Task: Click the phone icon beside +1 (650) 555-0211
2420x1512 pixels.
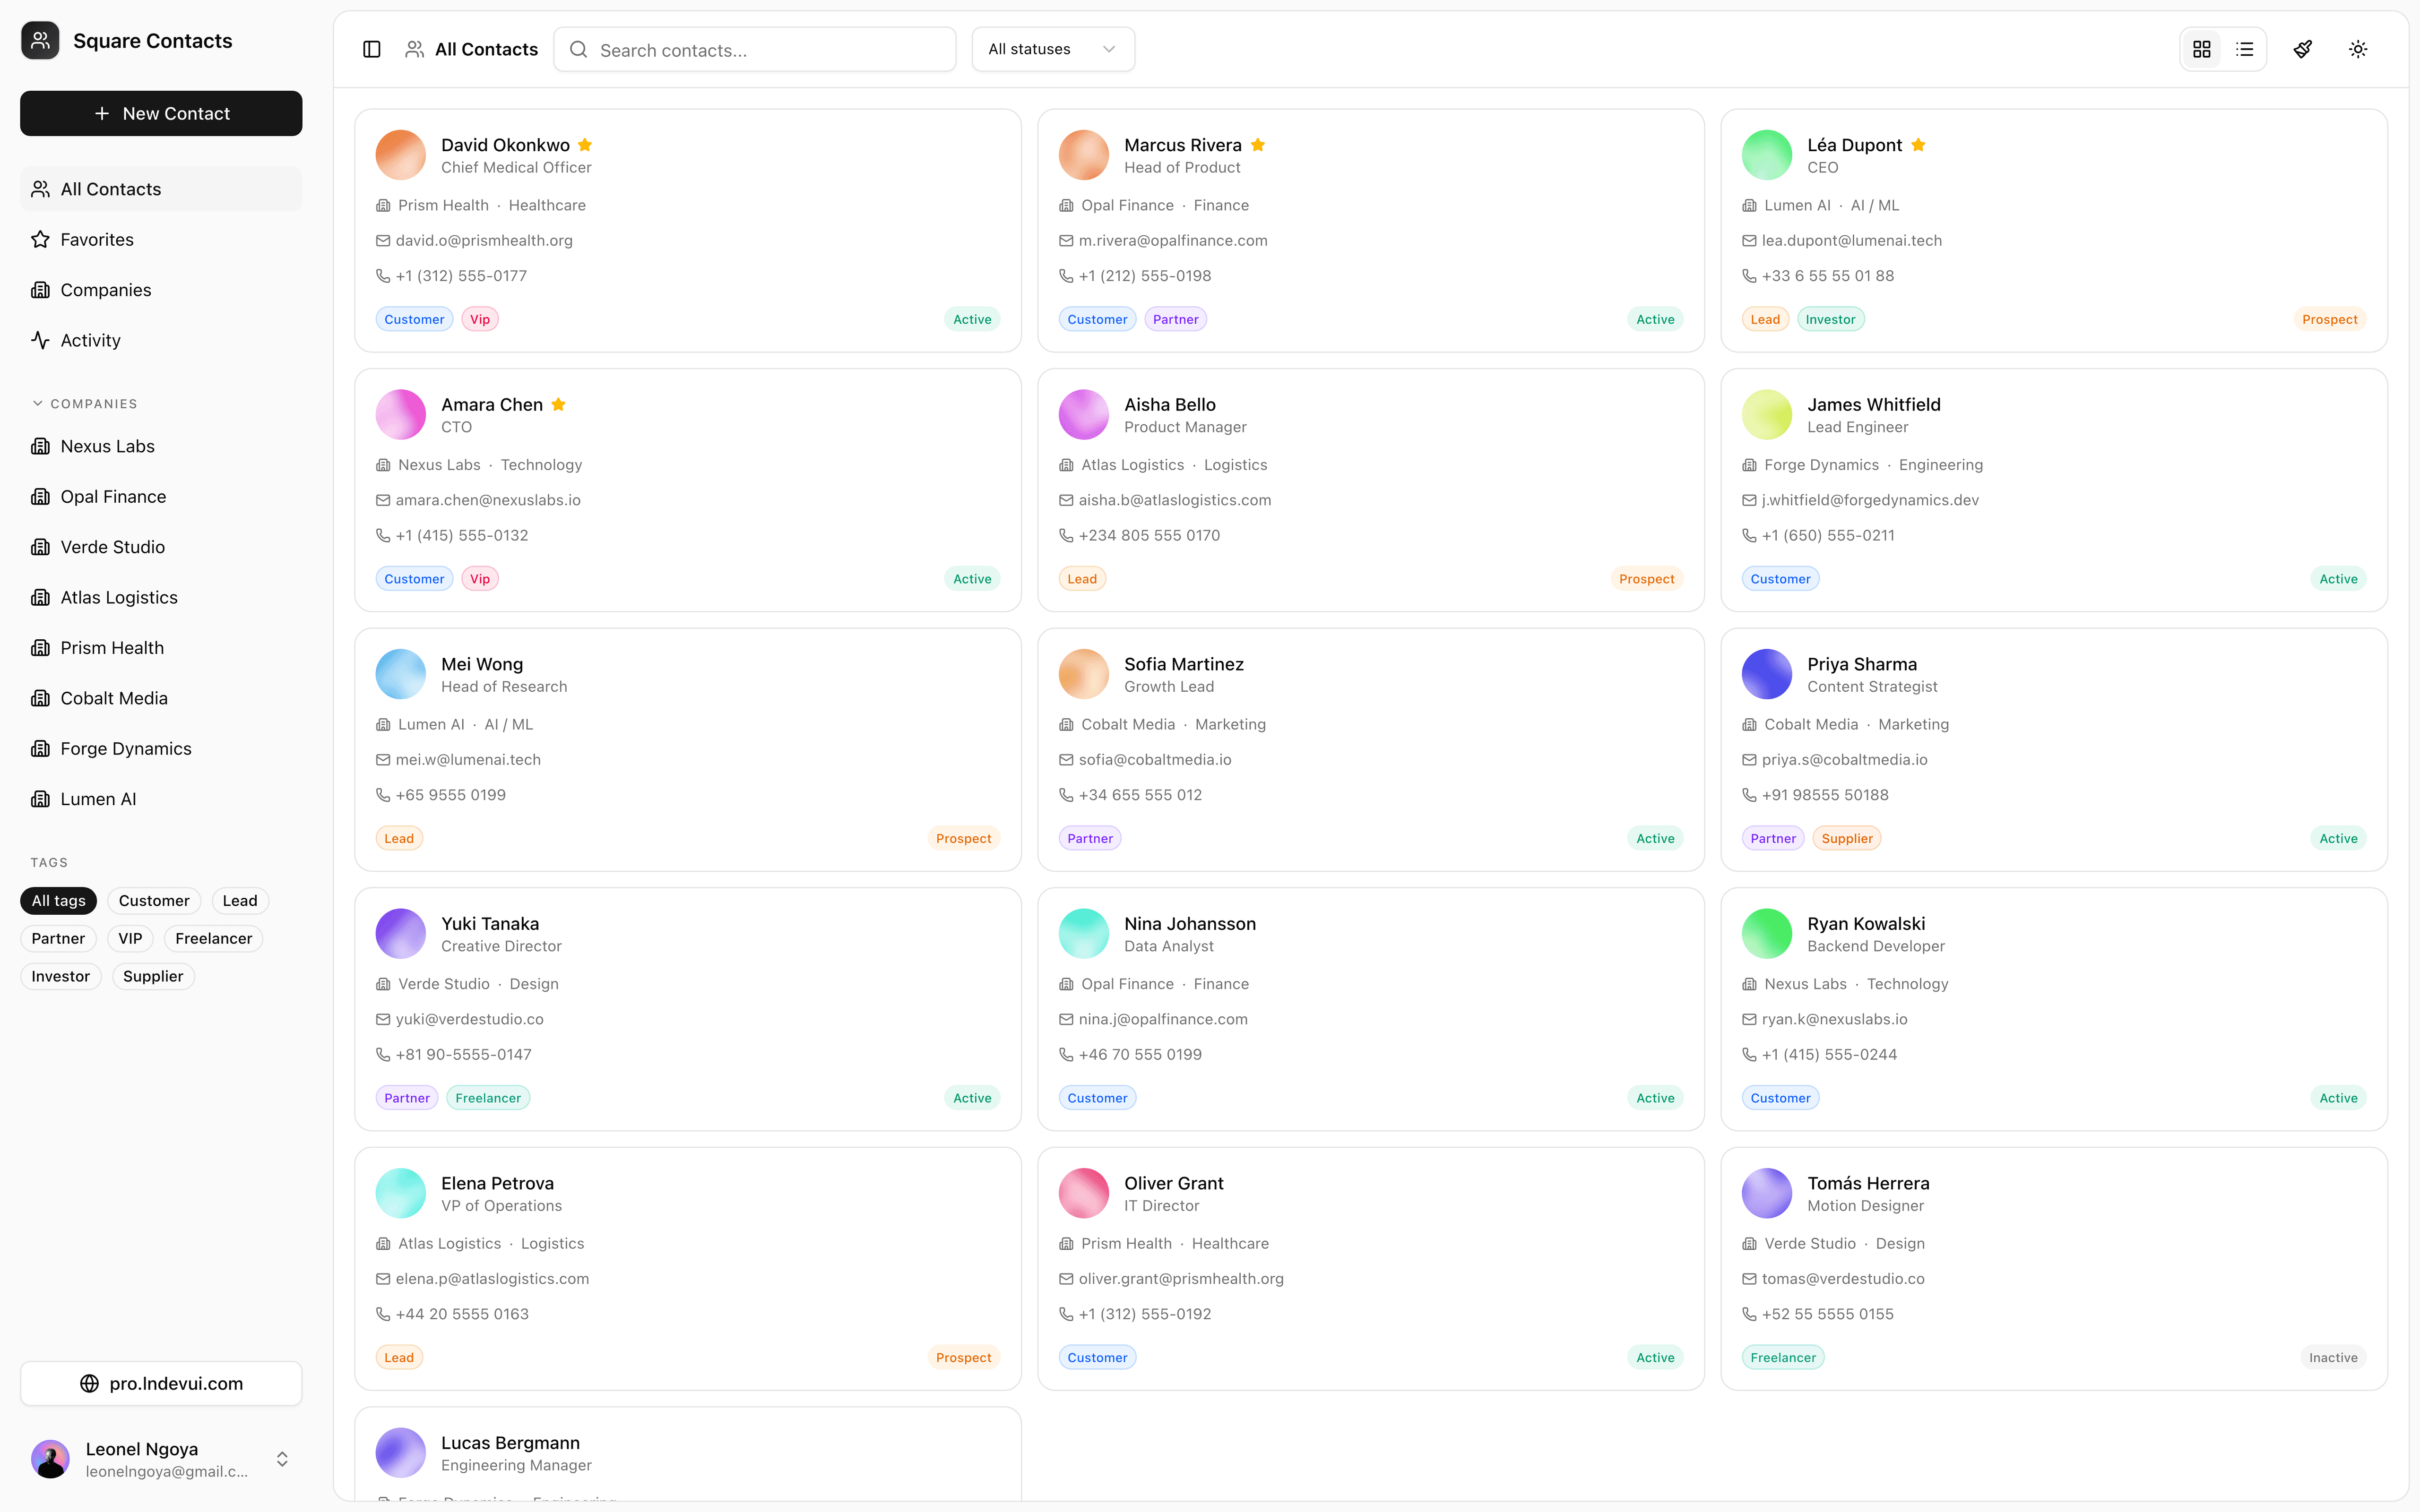Action: click(x=1749, y=535)
